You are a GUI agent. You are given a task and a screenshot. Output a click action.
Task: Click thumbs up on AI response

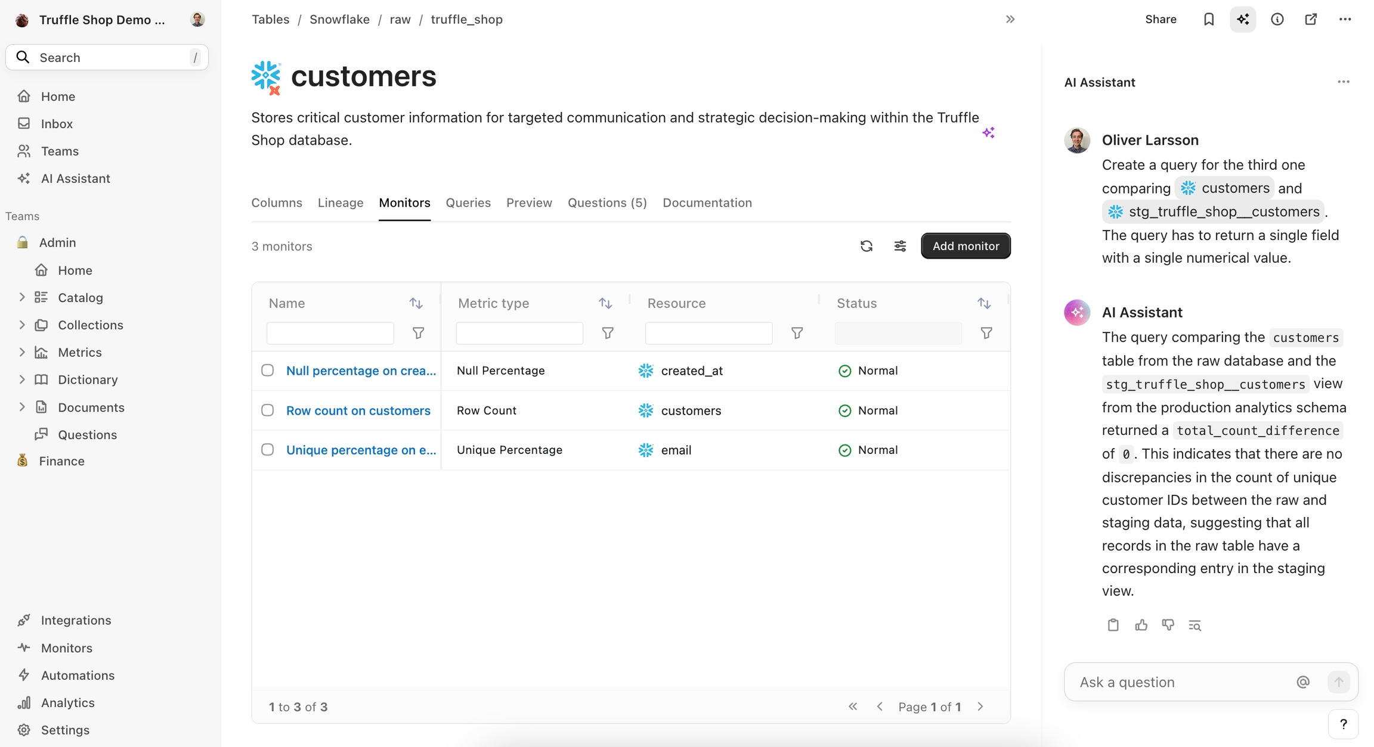pos(1141,625)
